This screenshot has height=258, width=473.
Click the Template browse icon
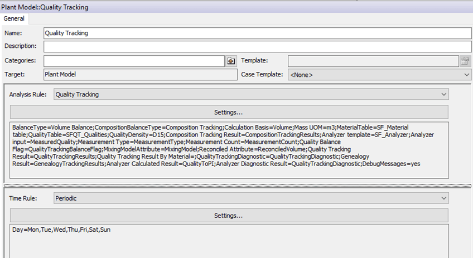tap(465, 61)
